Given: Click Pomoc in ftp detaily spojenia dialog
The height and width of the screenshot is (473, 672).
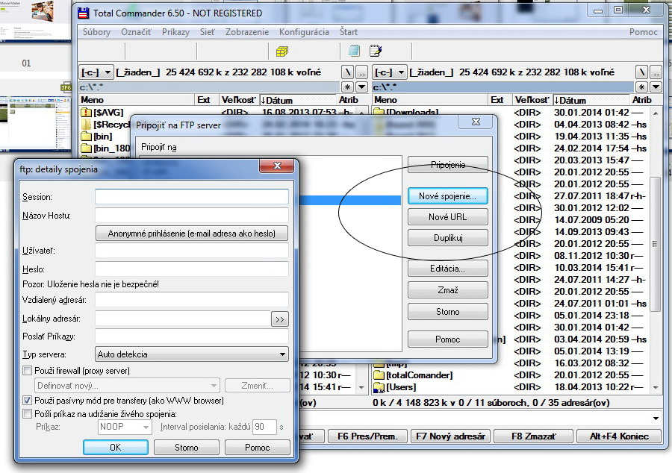Looking at the screenshot, I should click(x=257, y=448).
